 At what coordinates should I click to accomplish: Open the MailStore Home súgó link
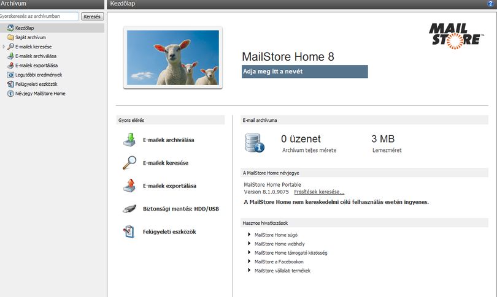tap(275, 235)
